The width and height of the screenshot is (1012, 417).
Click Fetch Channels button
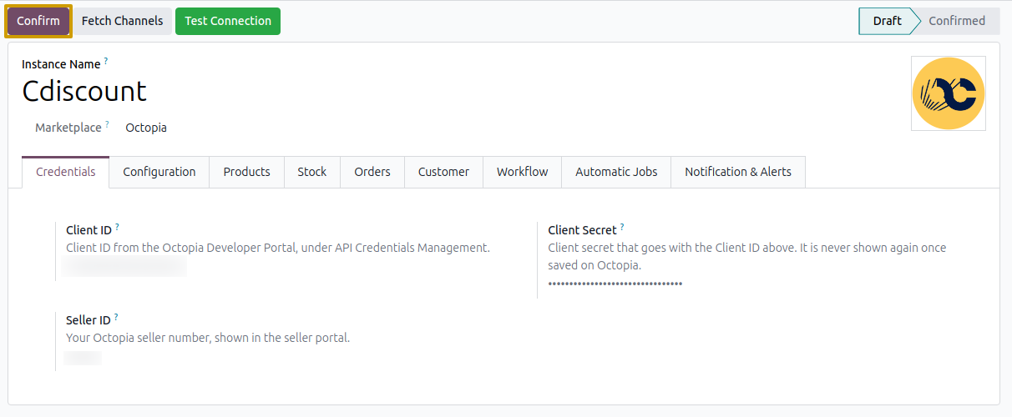pyautogui.click(x=122, y=21)
